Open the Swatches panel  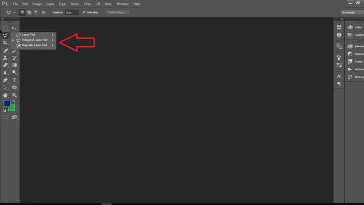355,35
